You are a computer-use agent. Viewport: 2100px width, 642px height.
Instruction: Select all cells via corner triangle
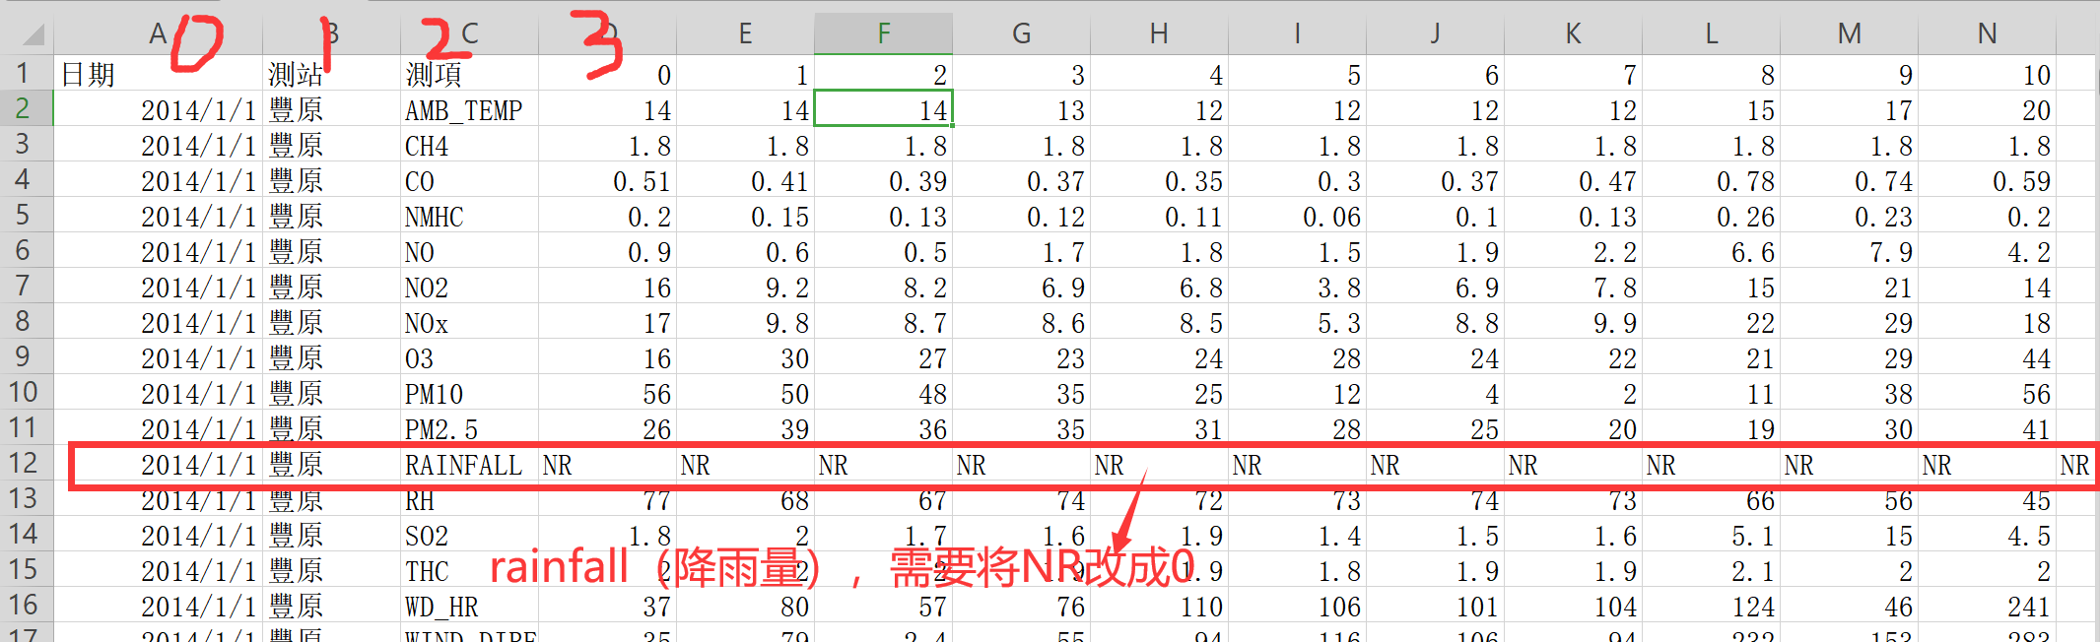click(33, 35)
